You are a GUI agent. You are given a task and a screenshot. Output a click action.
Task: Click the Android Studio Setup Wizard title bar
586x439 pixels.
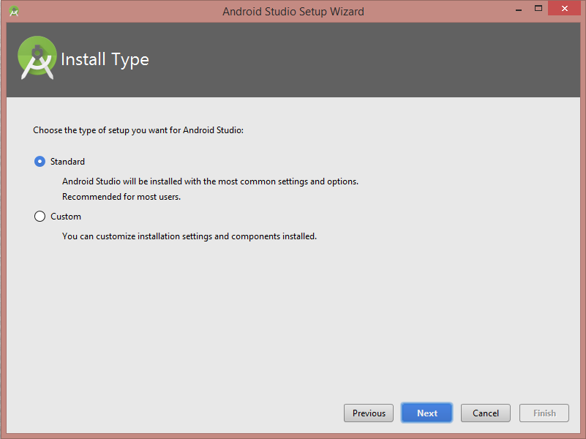[293, 12]
